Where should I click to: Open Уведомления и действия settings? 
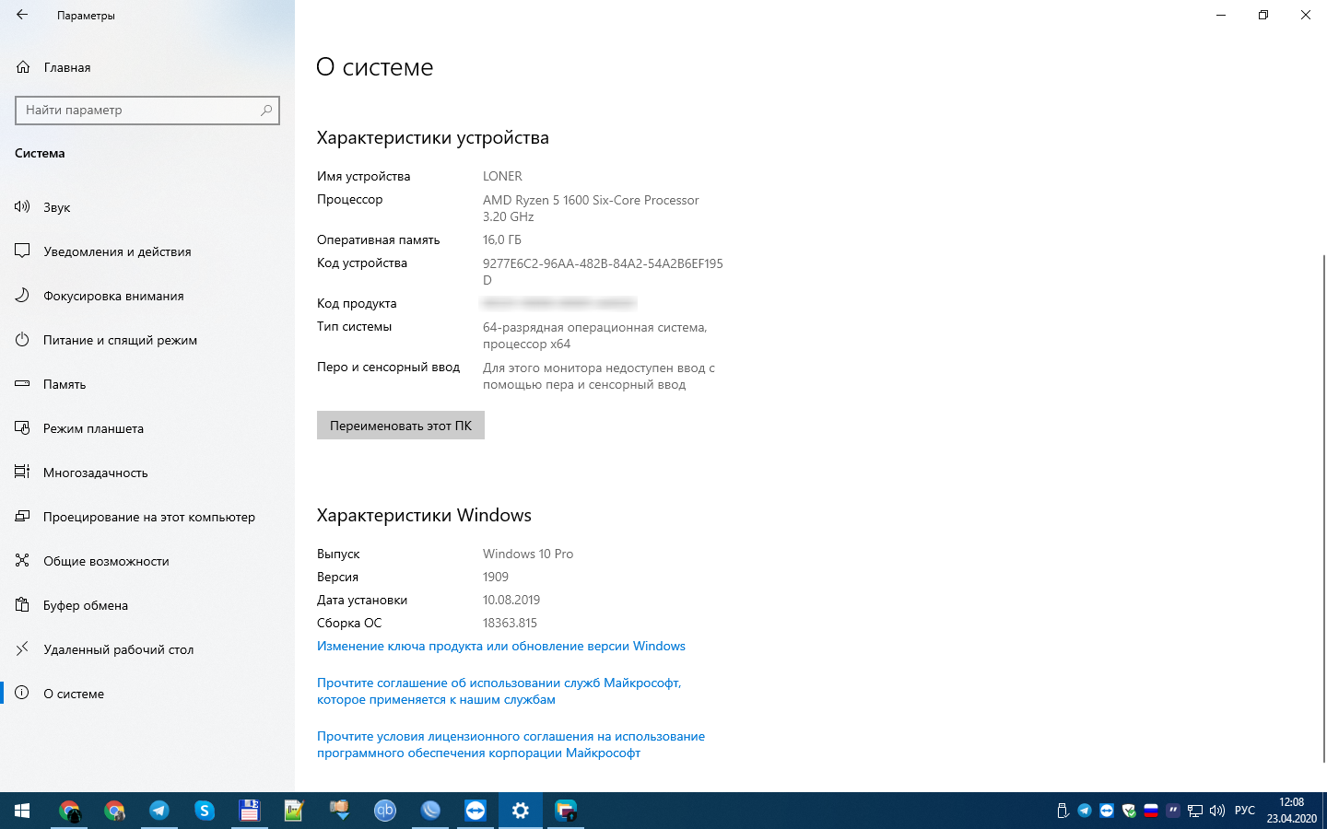click(147, 251)
